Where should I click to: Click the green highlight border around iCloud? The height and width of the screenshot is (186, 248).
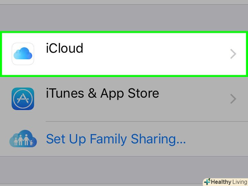124,33
